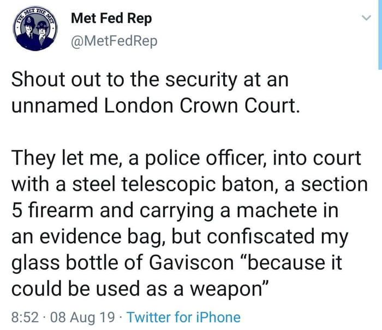Screen dimensions: 382x330
Task: Click the quoted 'because it' text
Action: [x=296, y=262]
